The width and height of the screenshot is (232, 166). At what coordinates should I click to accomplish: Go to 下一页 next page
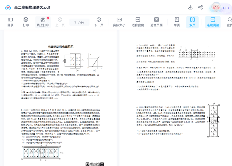click(x=99, y=22)
